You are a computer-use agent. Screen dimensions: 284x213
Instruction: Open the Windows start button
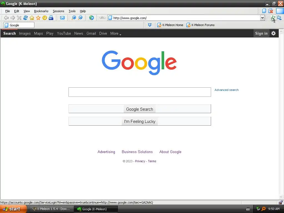click(x=13, y=209)
